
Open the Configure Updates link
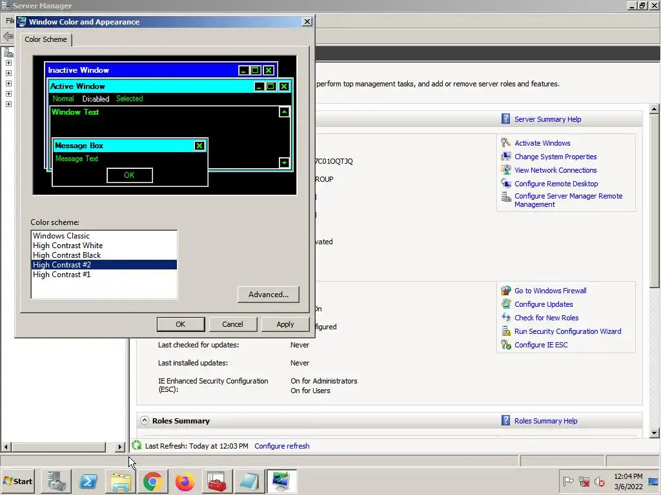coord(544,304)
